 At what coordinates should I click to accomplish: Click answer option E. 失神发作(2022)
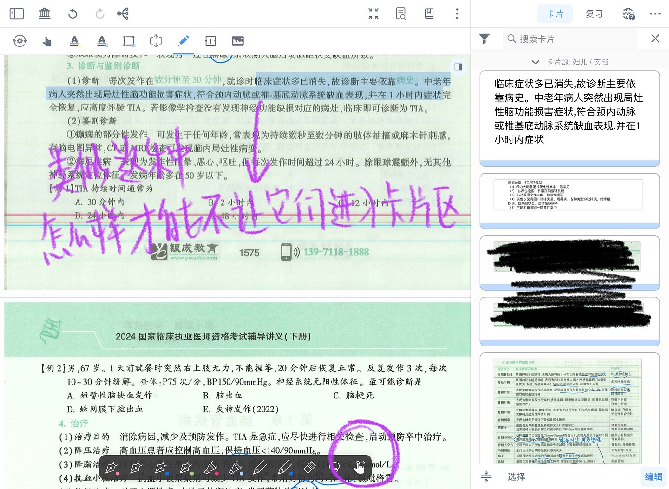[x=241, y=409]
